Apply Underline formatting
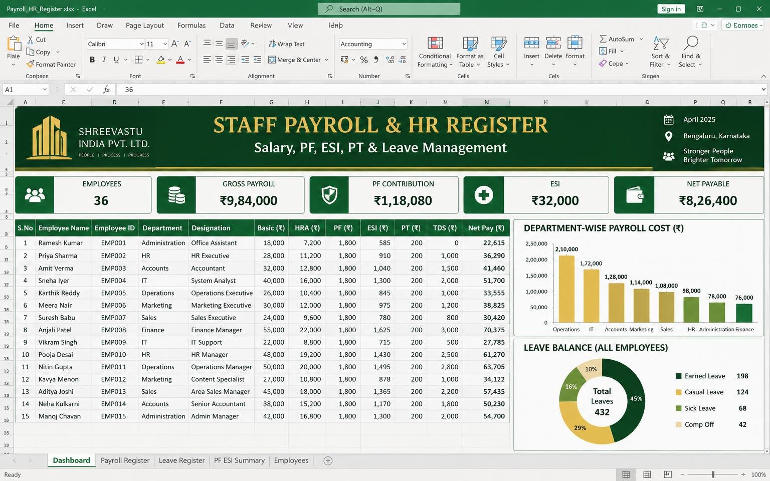 tap(116, 60)
